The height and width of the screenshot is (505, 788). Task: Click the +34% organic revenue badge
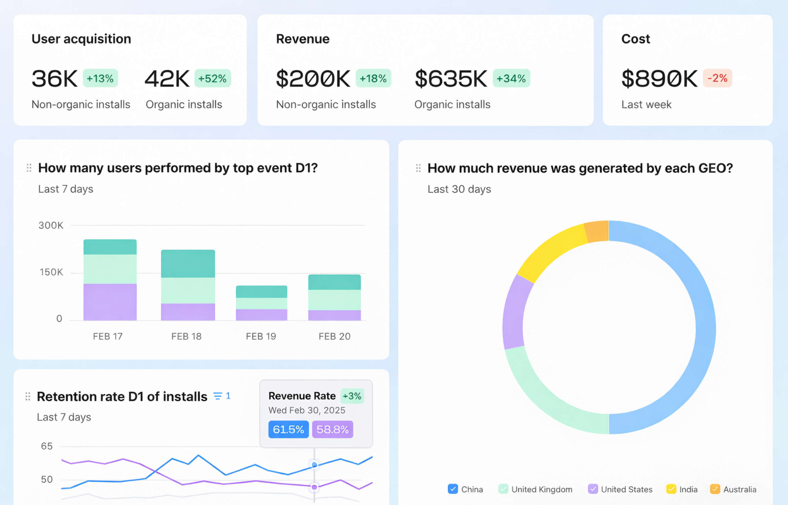(511, 78)
